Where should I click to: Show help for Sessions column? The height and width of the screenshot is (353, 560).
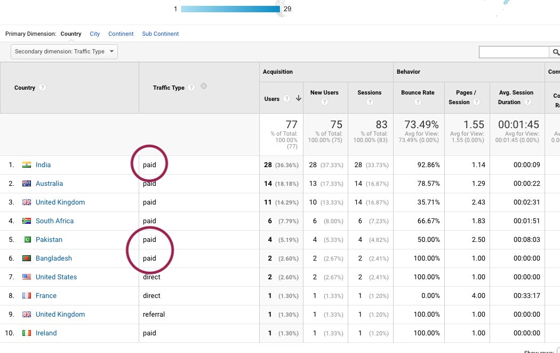coord(370,102)
